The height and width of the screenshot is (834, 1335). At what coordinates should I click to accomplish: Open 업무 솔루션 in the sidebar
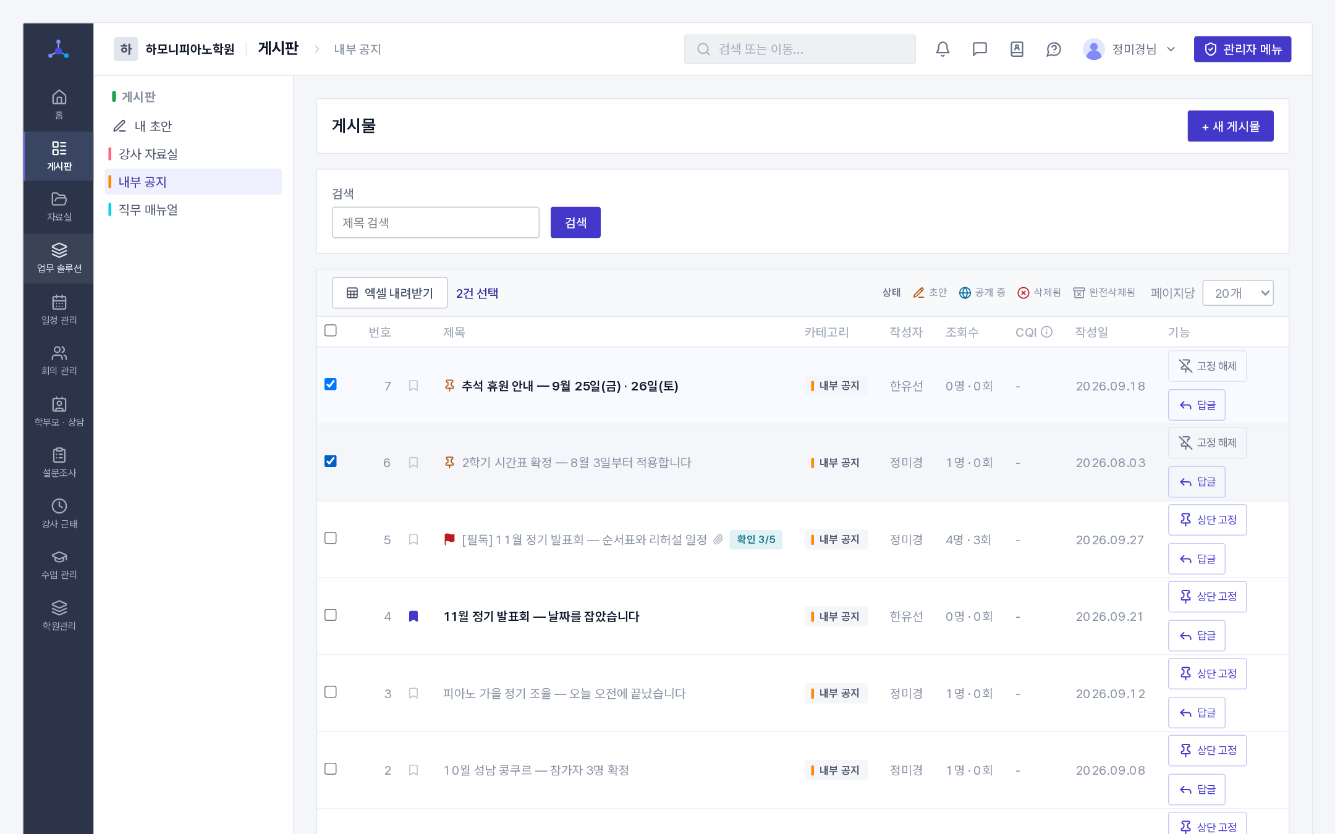tap(59, 258)
